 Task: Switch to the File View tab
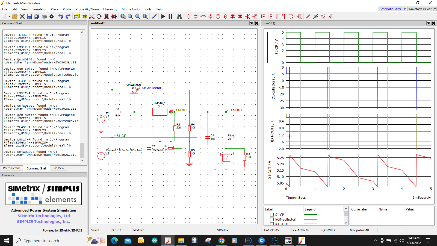coord(58,168)
